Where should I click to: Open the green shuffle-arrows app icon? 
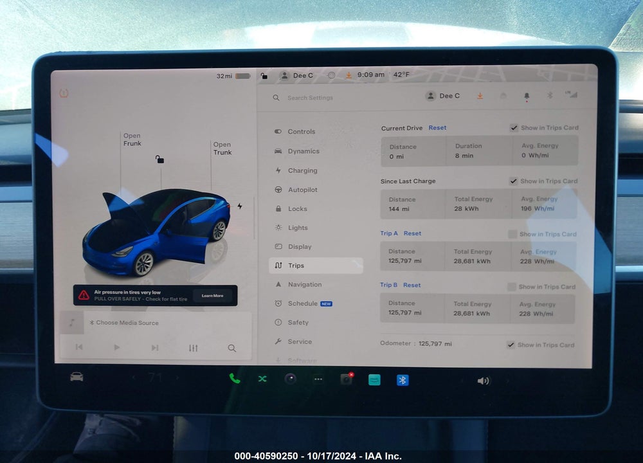pos(262,379)
